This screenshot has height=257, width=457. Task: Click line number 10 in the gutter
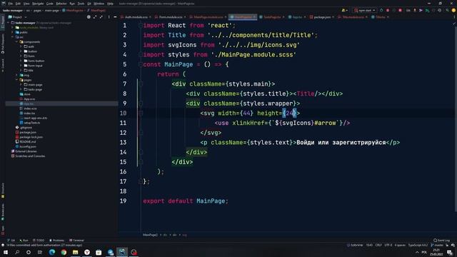tap(124, 113)
